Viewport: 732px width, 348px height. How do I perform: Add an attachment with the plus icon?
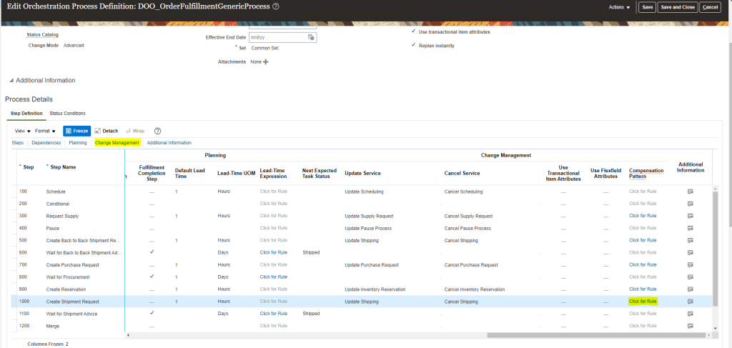266,62
